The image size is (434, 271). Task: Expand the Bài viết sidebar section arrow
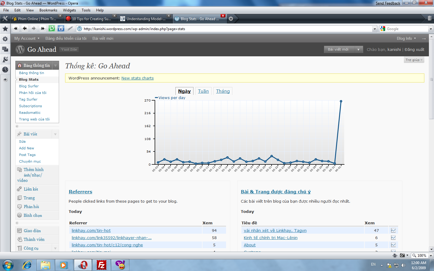55,134
